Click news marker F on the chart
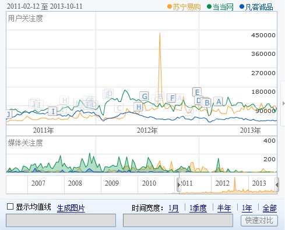This screenshot has width=285, height=230. coord(172,98)
